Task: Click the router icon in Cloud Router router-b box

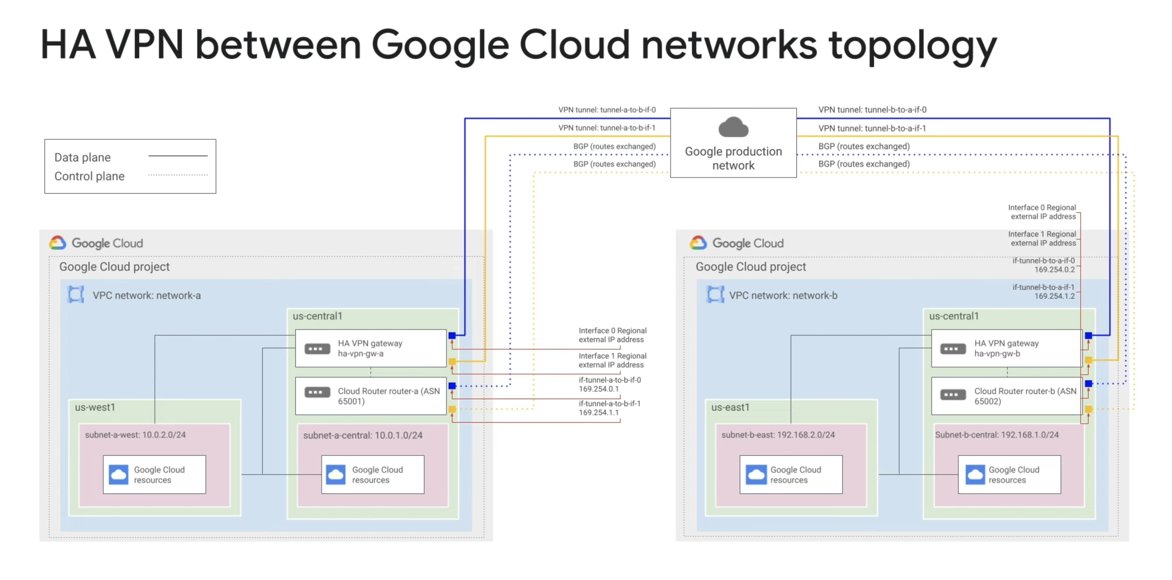Action: pyautogui.click(x=953, y=394)
